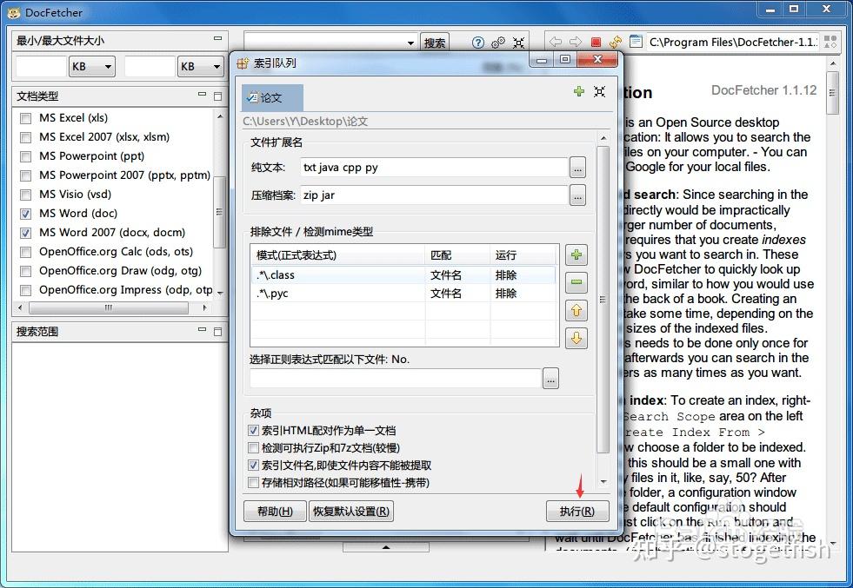
Task: Click the regex test input field
Action: tap(396, 378)
